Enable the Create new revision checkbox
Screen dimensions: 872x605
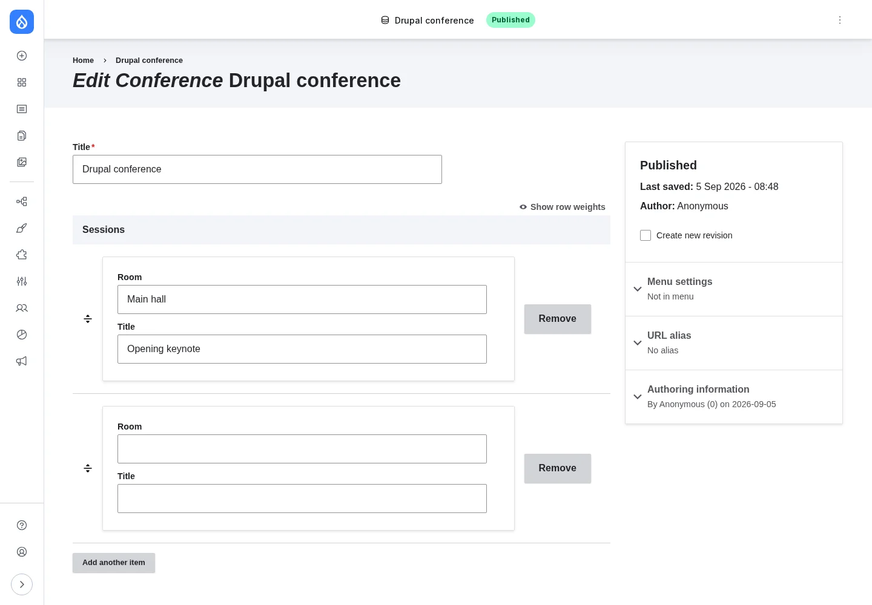point(646,235)
